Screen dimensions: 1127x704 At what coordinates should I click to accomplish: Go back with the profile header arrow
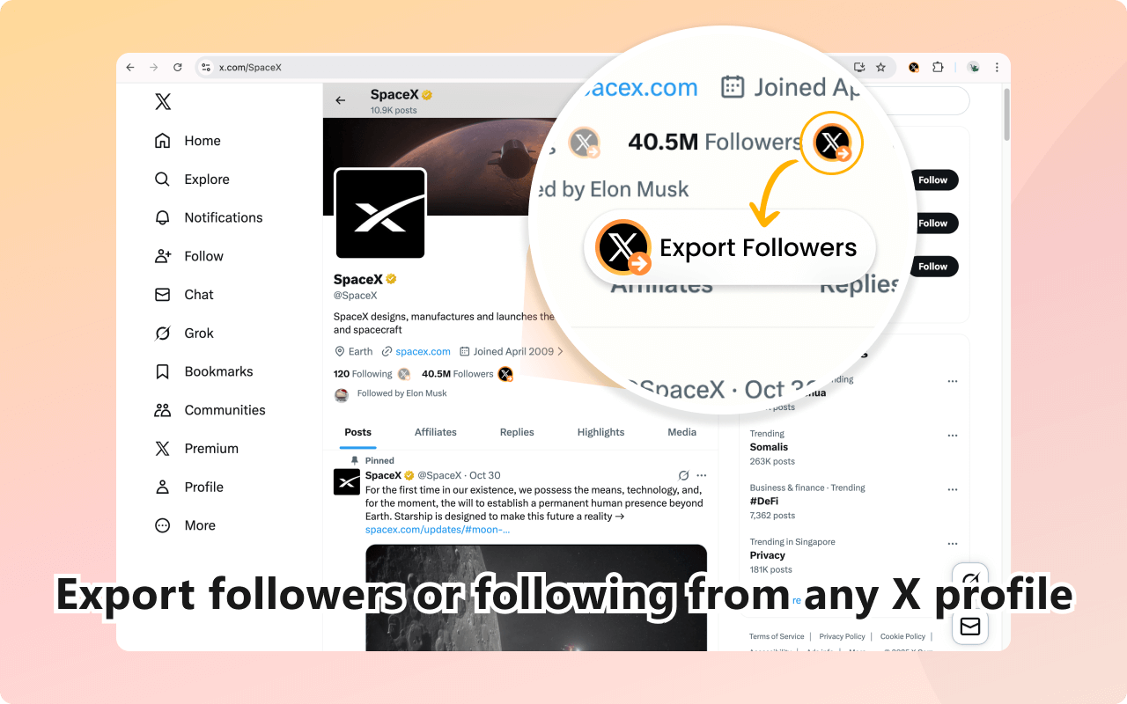(x=341, y=100)
